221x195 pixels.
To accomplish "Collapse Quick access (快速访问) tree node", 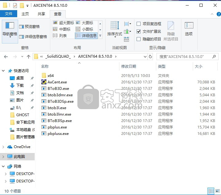I will point(3,71).
